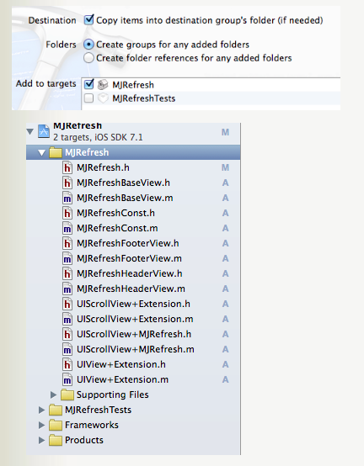The height and width of the screenshot is (466, 364).
Task: Click the Products folder icon
Action: [56, 440]
